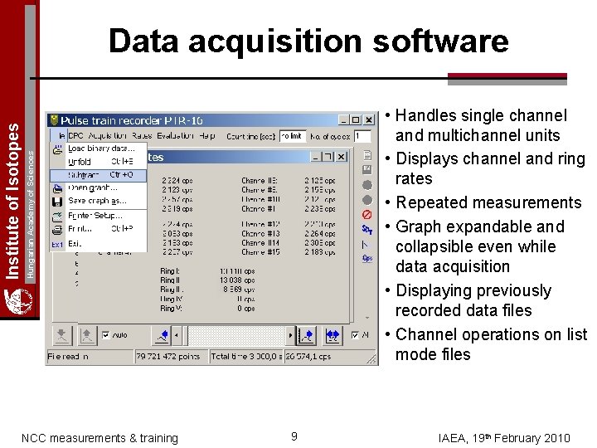This screenshot has height=448, width=597.
Task: Click the '2 183 cps' channel rate value
Action: pos(320,252)
